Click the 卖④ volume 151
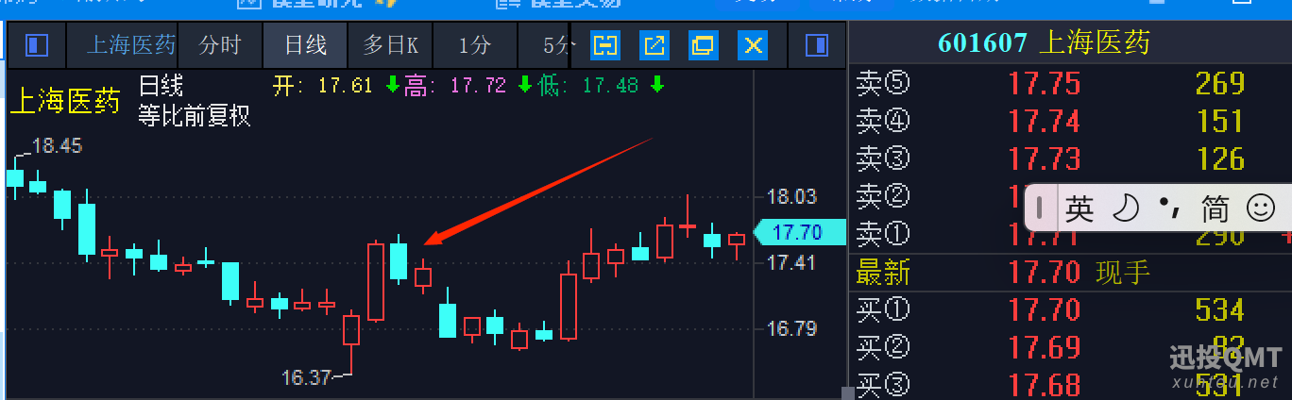 click(1219, 122)
